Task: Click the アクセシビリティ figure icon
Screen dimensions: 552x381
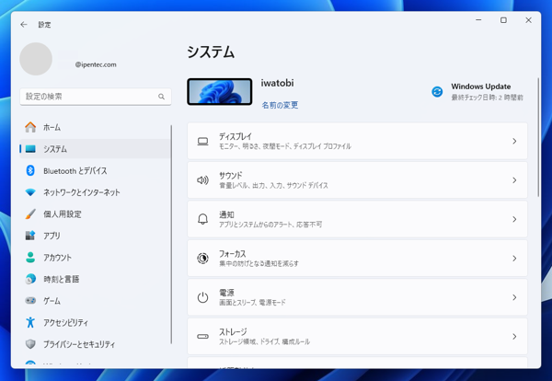Action: pos(30,322)
